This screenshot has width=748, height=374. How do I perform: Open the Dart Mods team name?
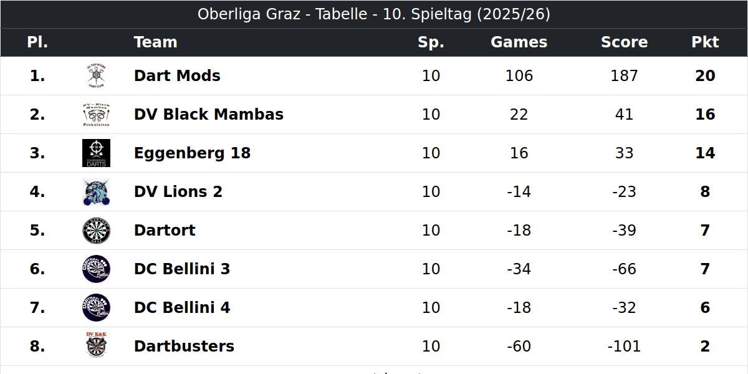pos(177,76)
